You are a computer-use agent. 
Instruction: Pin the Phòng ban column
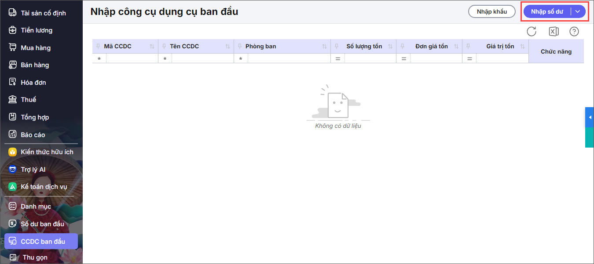pyautogui.click(x=239, y=46)
